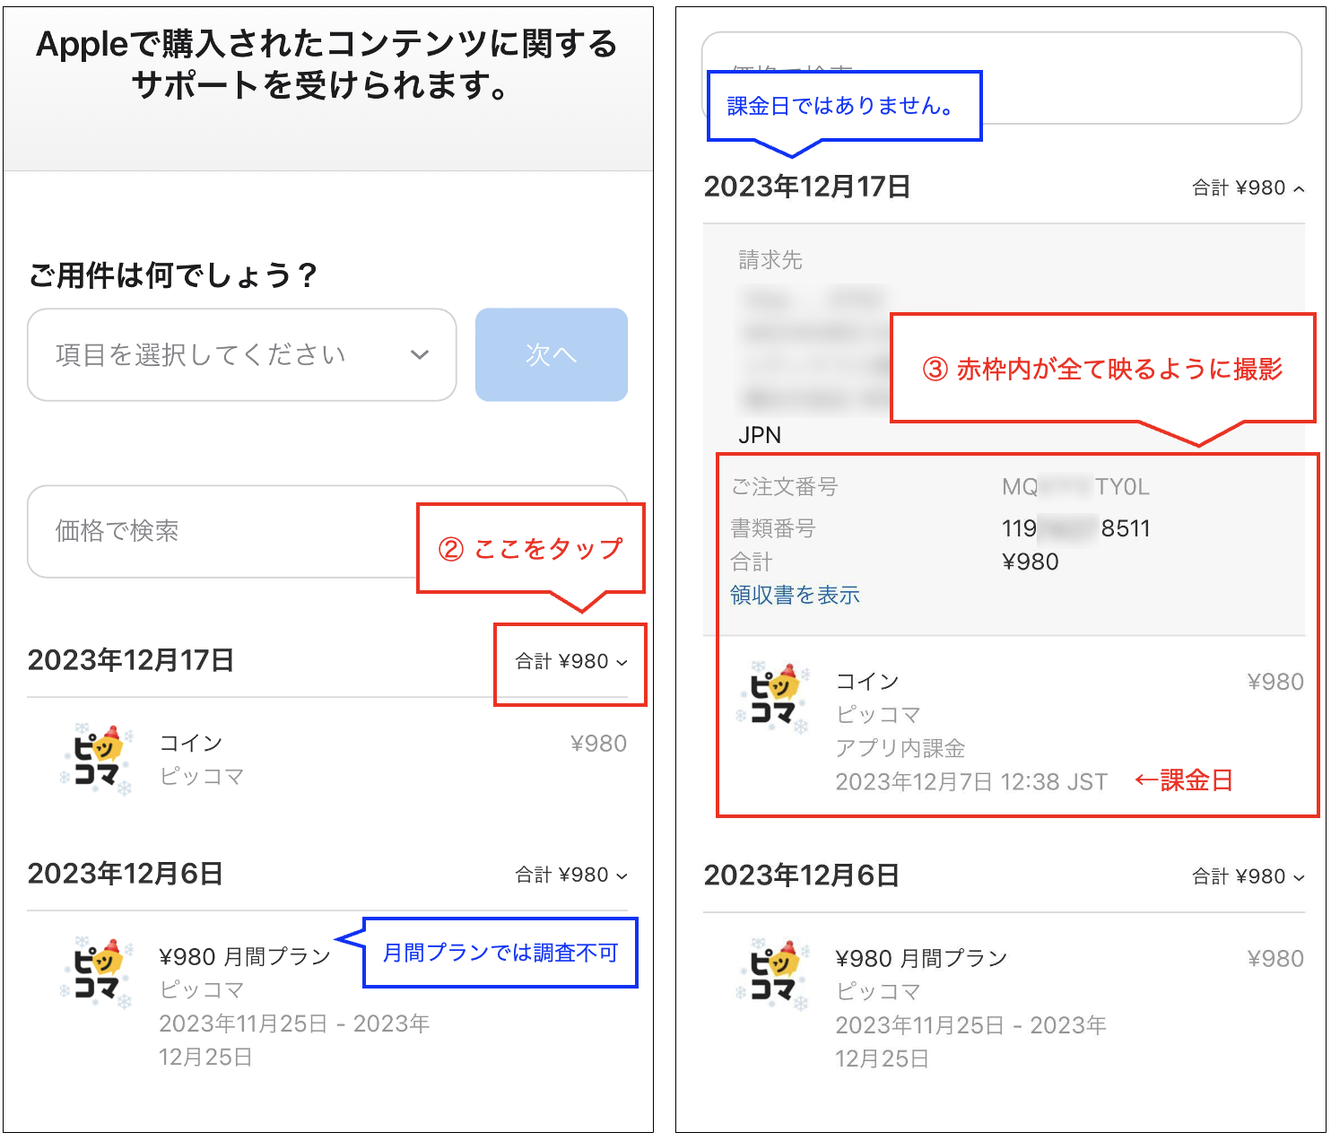
Task: Expand 合計 ¥980 under 2023年12月6日 left side
Action: pyautogui.click(x=569, y=875)
